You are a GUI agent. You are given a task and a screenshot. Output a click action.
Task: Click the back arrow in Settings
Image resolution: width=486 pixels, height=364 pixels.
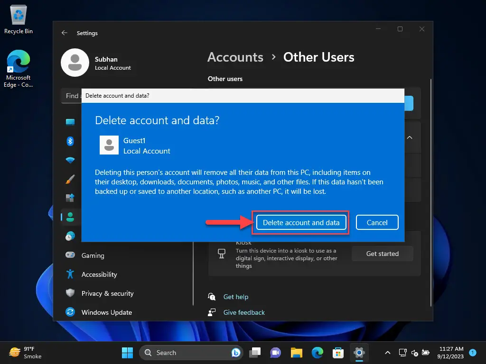point(65,33)
